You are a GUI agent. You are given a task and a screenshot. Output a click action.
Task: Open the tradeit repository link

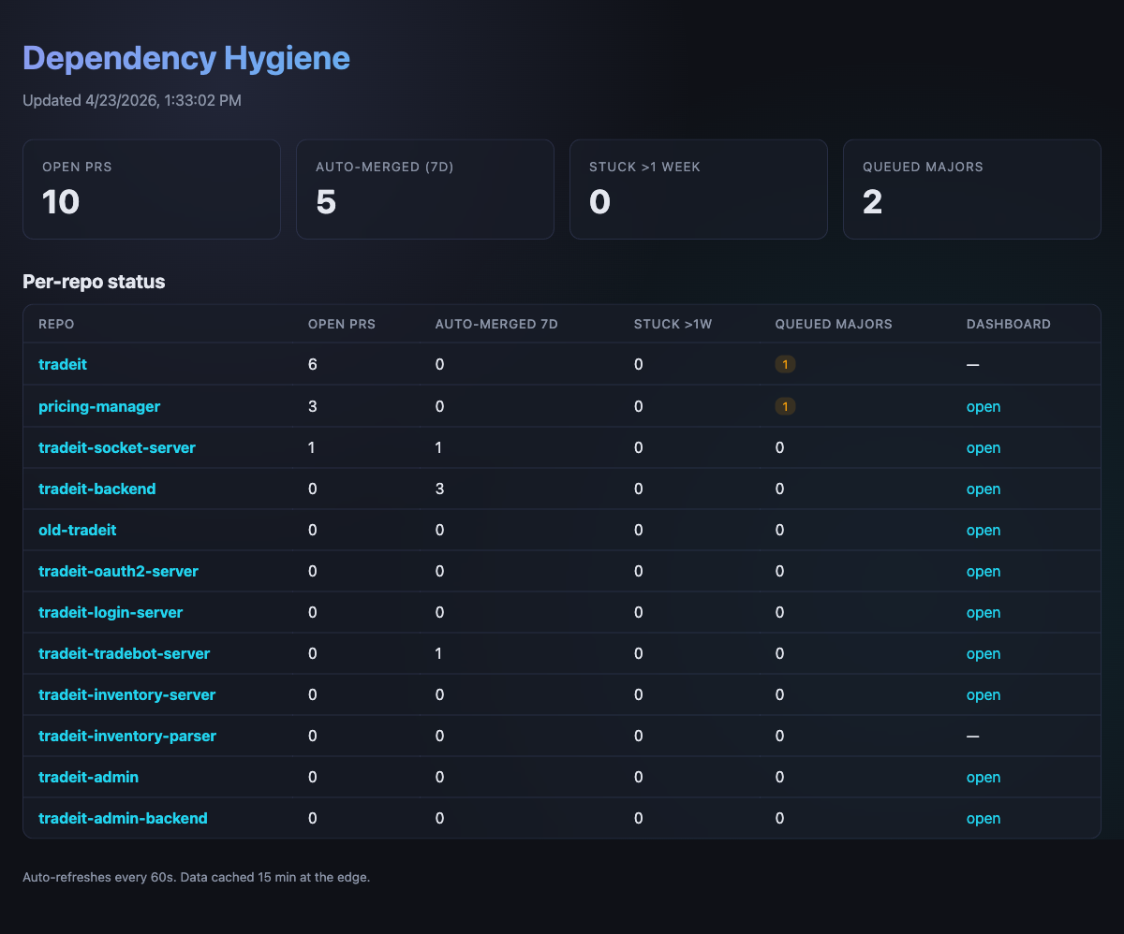pyautogui.click(x=62, y=365)
